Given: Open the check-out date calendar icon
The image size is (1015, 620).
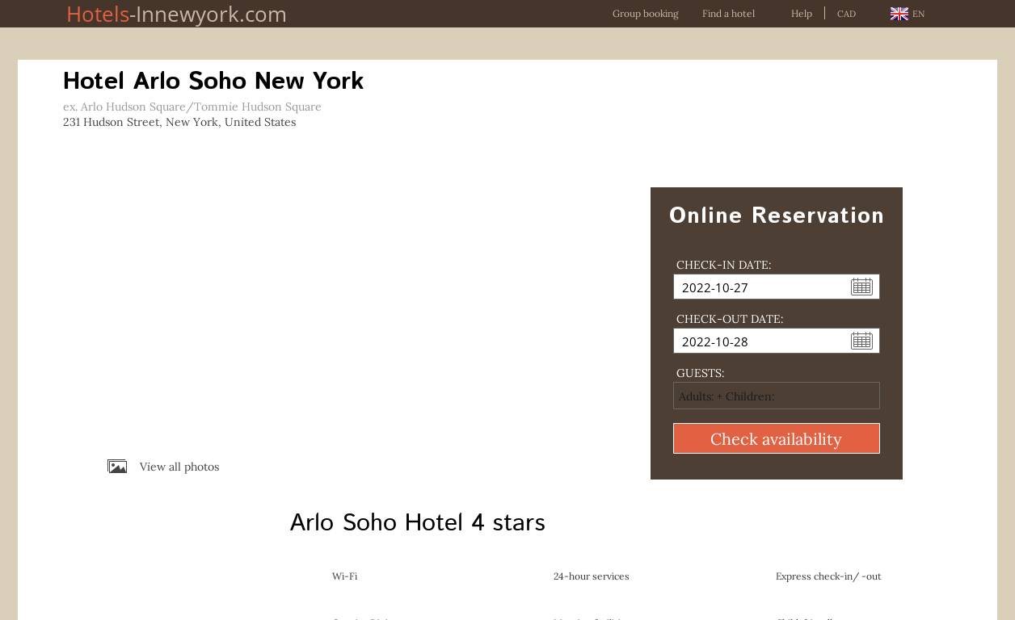Looking at the screenshot, I should pos(861,341).
